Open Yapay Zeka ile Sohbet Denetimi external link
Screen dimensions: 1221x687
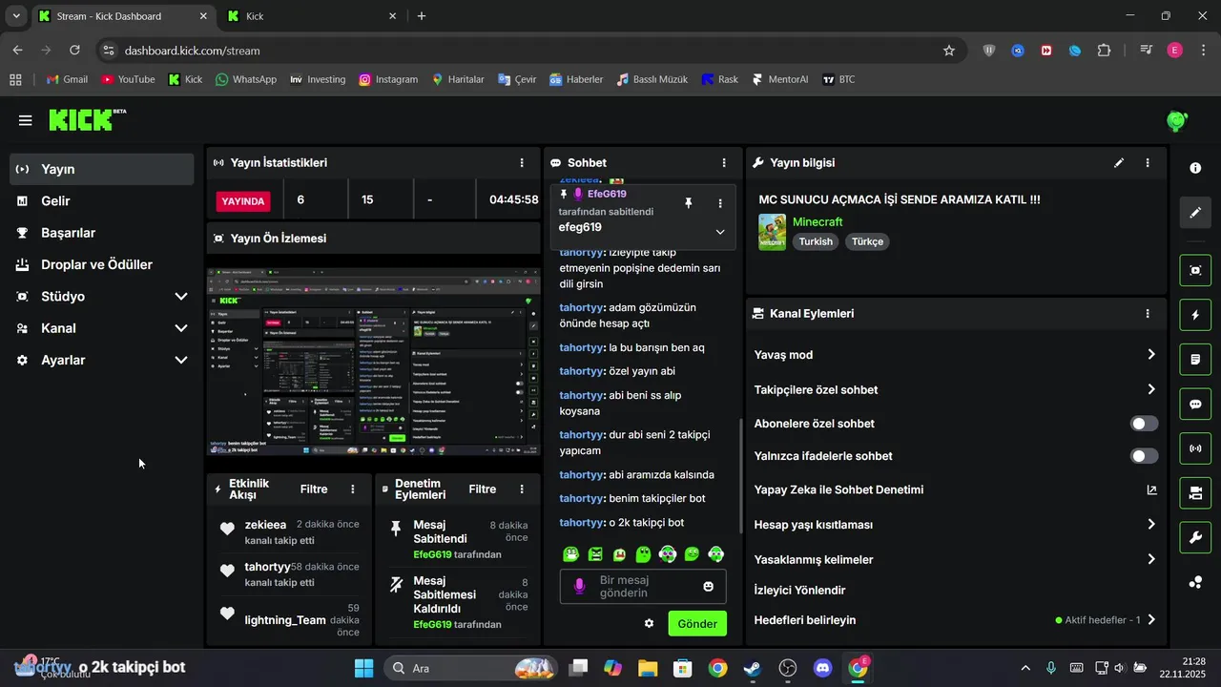pyautogui.click(x=1151, y=490)
